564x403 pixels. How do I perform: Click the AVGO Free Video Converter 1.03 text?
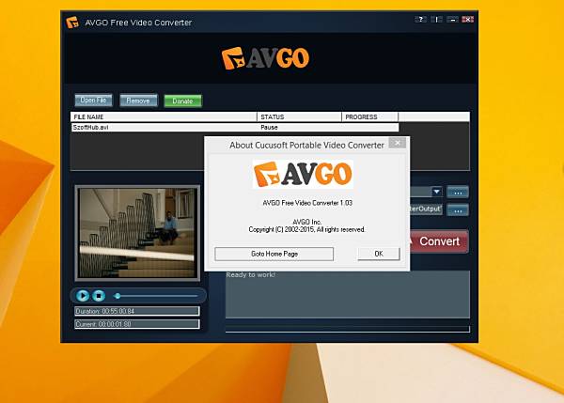(x=307, y=203)
